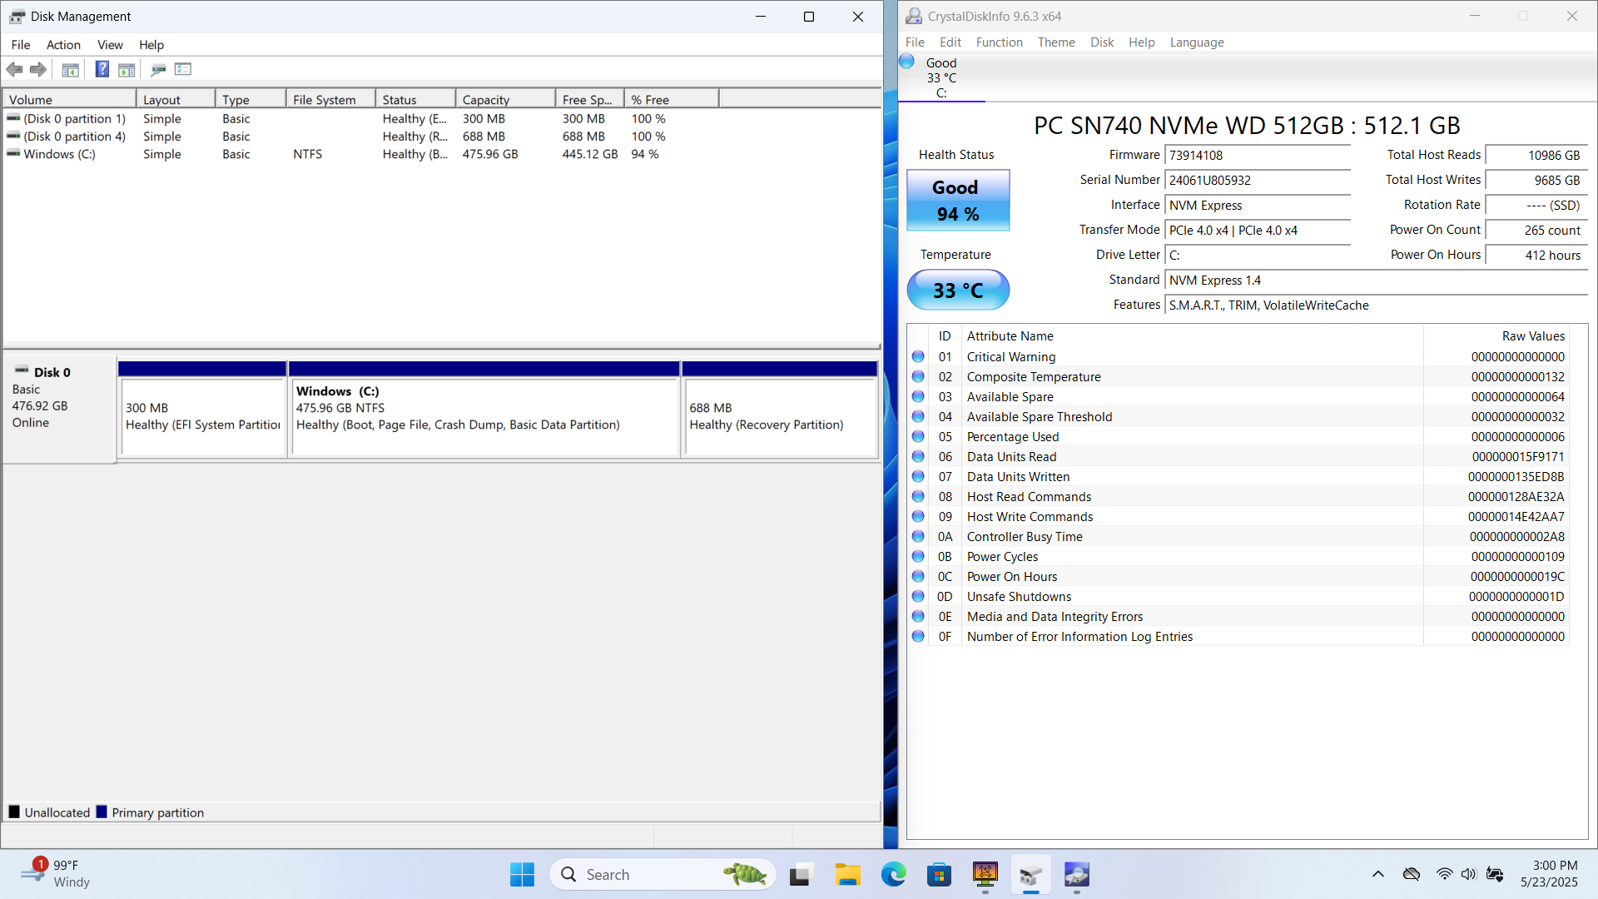Sort by Free Space column header
The height and width of the screenshot is (899, 1598).
[590, 99]
